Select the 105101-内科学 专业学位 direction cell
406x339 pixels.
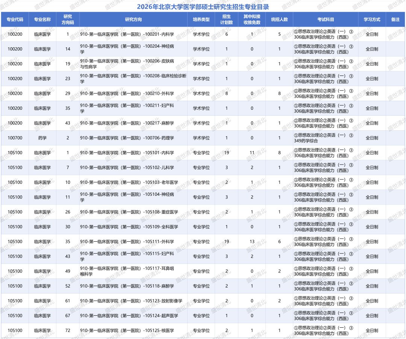pyautogui.click(x=133, y=153)
